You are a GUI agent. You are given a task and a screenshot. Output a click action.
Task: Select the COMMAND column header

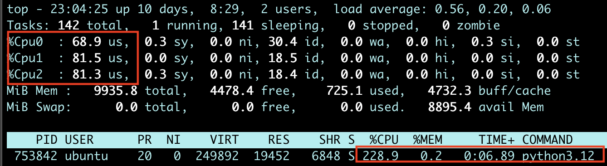tap(548, 139)
